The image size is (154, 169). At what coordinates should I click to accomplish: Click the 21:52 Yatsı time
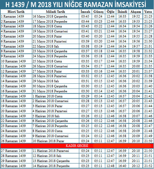pyautogui.click(x=148, y=166)
